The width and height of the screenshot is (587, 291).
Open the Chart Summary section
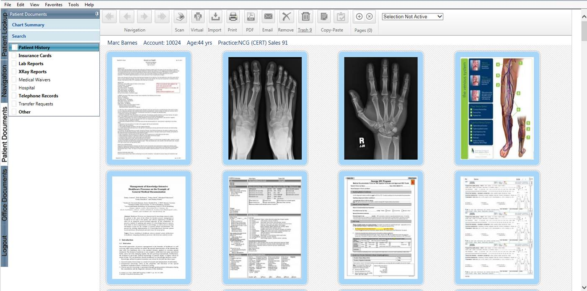54,25
